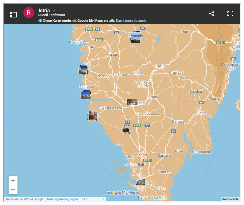244x205 pixels.
Task: Zoom in with the plus button
Action: click(13, 181)
